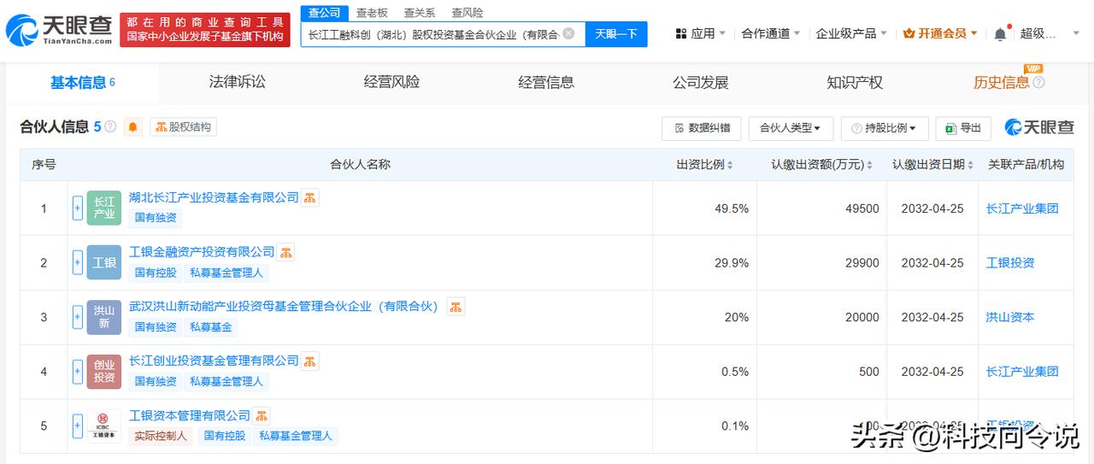Open 湖北长江产业投资基金有限公司 link
Viewport: 1094px width, 464px height.
point(214,197)
